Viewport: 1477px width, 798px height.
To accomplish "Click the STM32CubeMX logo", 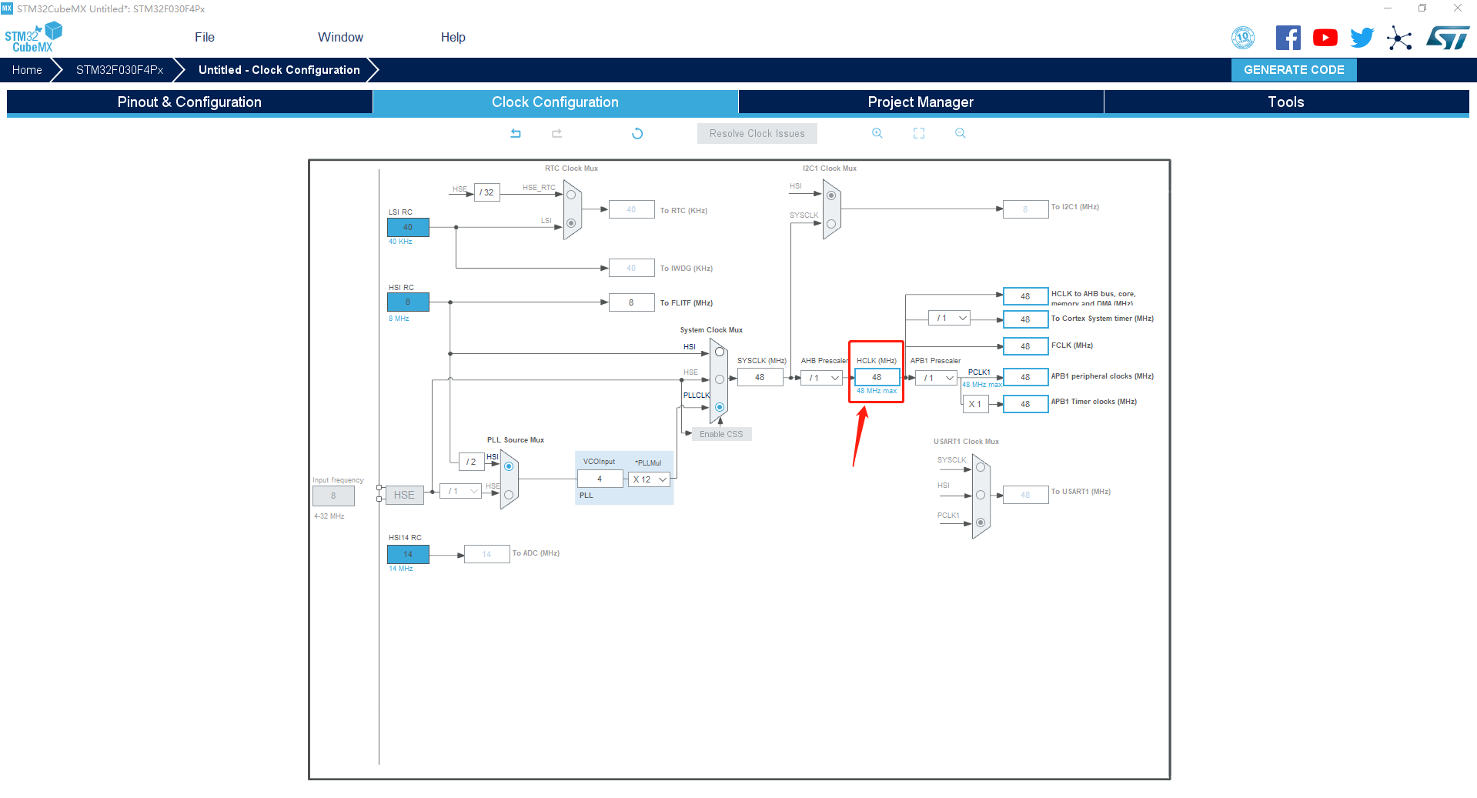I will [33, 37].
